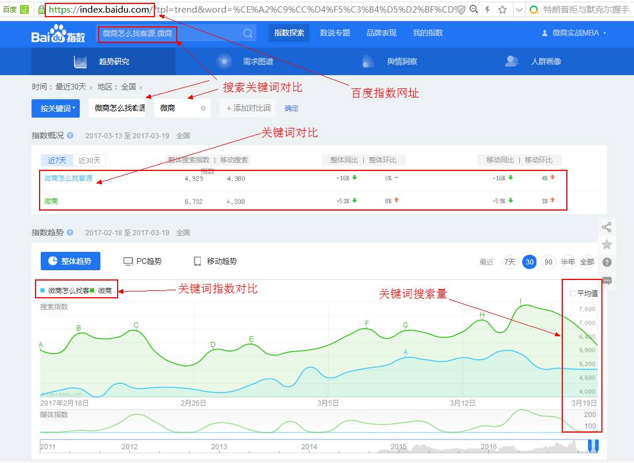The width and height of the screenshot is (634, 463).
Task: Click the star favorite icon on the right sidebar
Action: tap(607, 244)
